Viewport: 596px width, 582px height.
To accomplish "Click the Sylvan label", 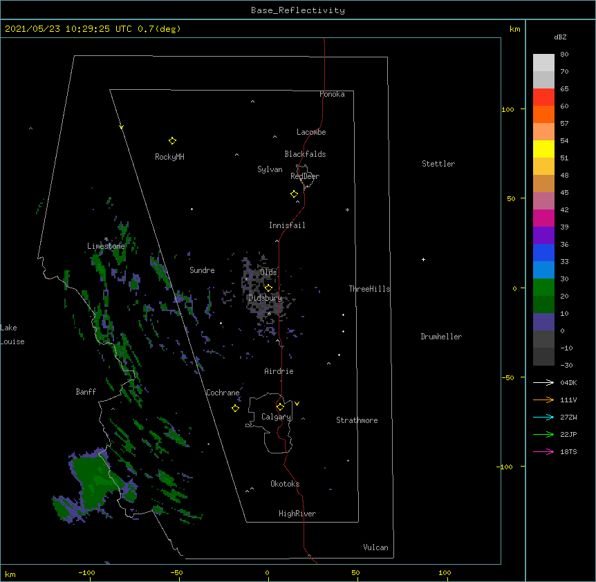I will click(270, 169).
